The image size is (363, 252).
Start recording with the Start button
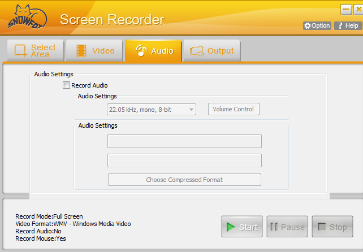pyautogui.click(x=242, y=227)
